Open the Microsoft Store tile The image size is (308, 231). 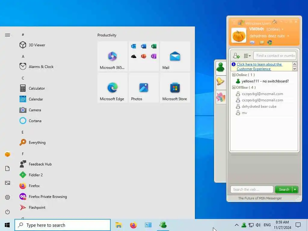click(175, 88)
